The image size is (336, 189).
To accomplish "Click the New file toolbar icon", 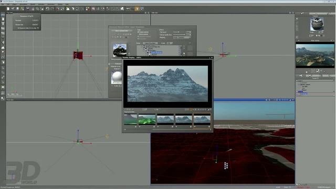I will pos(8,9).
